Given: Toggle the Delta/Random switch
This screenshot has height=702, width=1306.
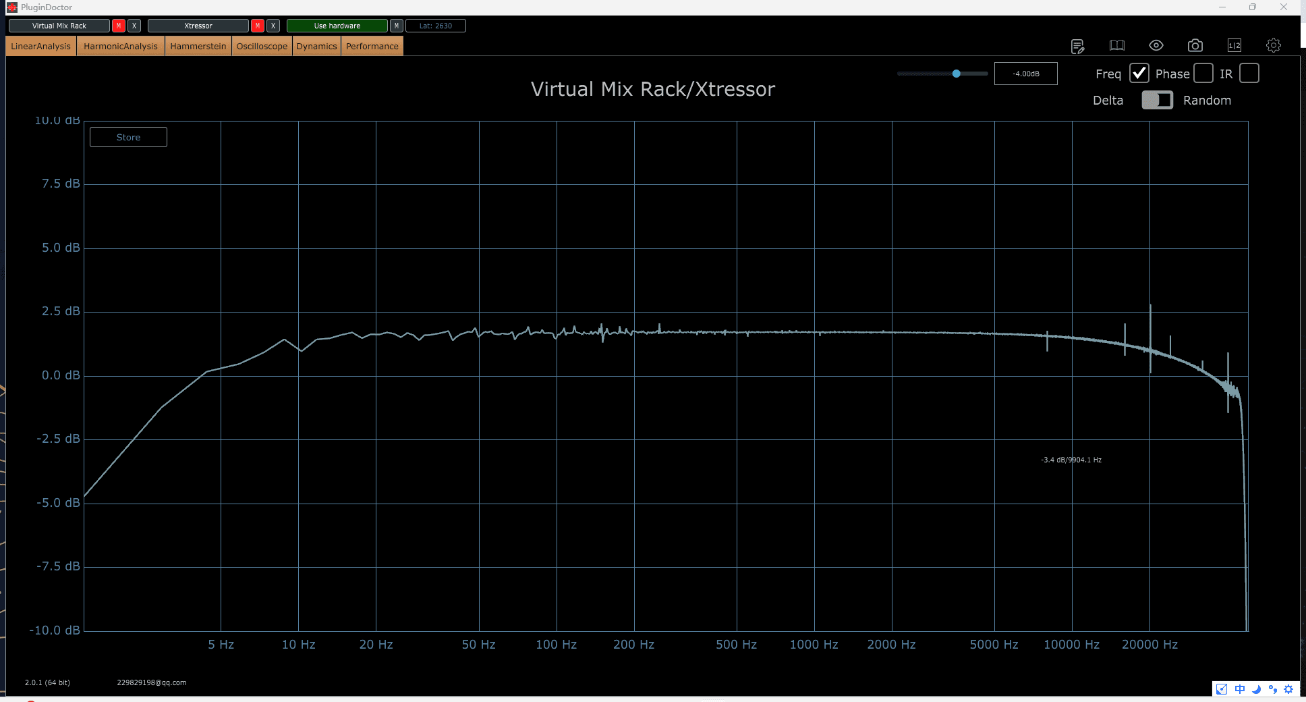Looking at the screenshot, I should [x=1158, y=100].
